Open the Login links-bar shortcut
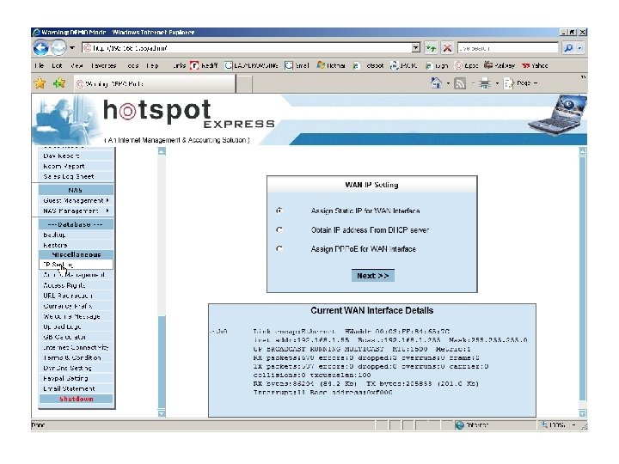Image resolution: width=619 pixels, height=464 pixels. click(437, 65)
